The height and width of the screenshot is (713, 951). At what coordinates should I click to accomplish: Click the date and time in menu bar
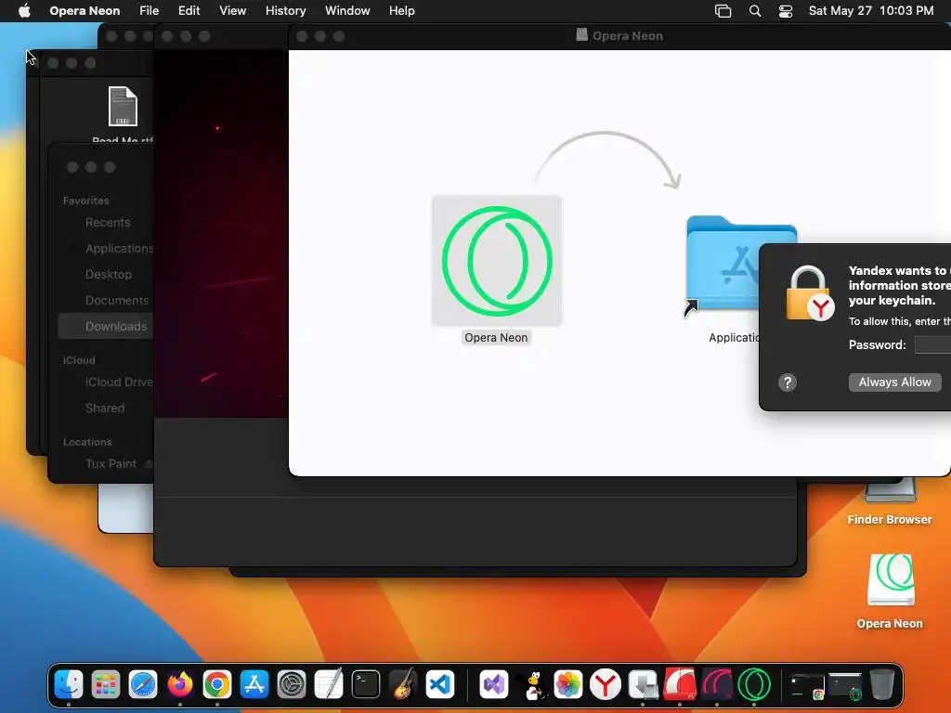tap(871, 11)
